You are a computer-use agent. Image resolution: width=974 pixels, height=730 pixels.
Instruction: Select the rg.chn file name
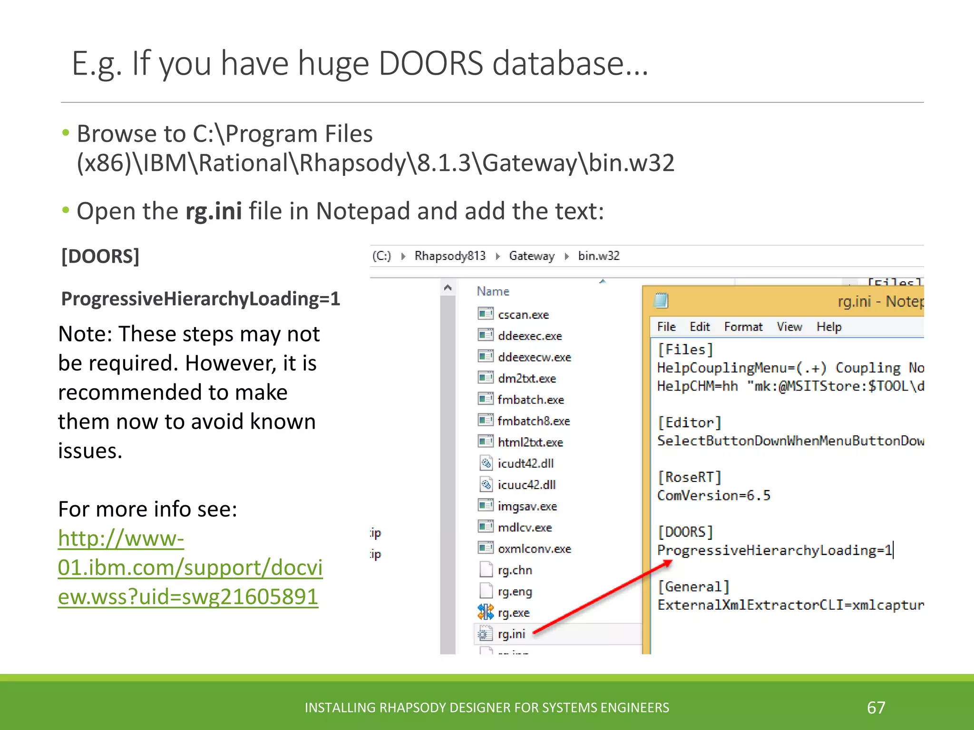click(x=515, y=570)
